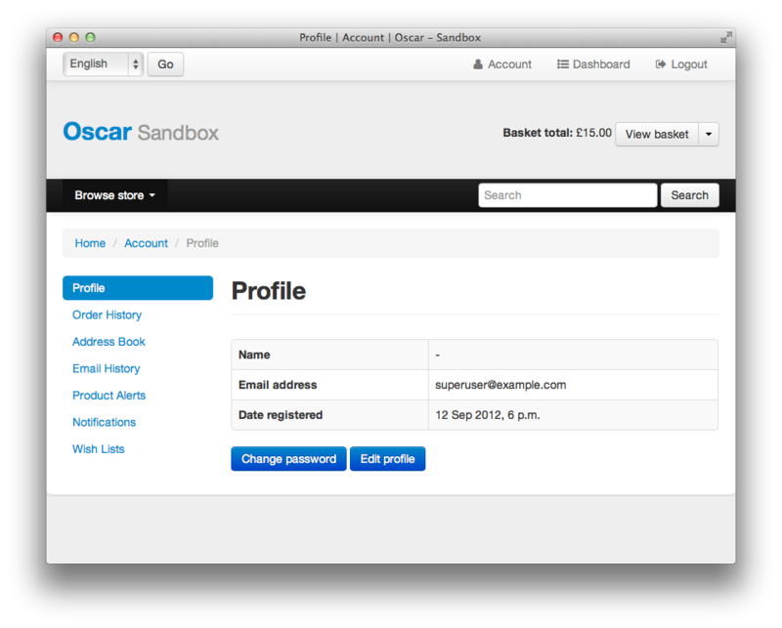Viewport: 782px width, 628px height.
Task: Open the English language selector
Action: [104, 64]
